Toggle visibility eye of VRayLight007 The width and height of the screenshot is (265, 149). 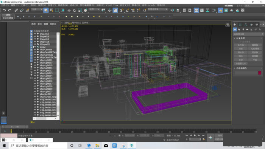pos(35,63)
